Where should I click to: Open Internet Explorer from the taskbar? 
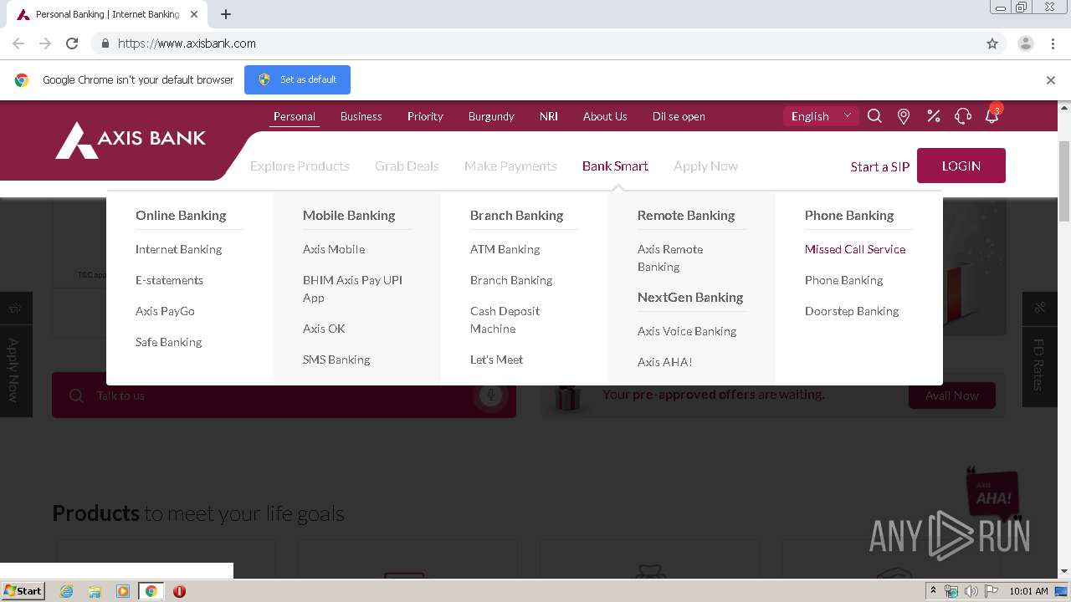67,591
